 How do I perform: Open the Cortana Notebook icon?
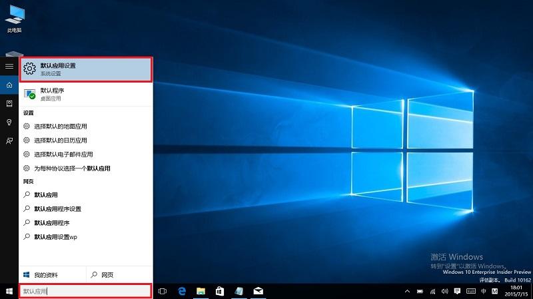pos(9,103)
